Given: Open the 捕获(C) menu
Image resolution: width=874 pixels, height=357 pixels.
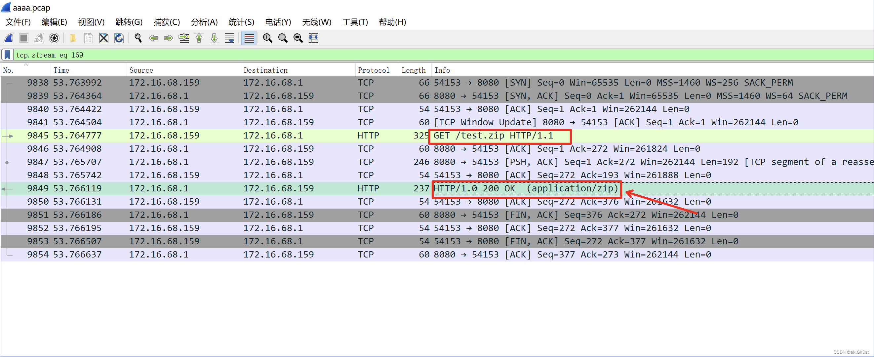Looking at the screenshot, I should pos(167,22).
